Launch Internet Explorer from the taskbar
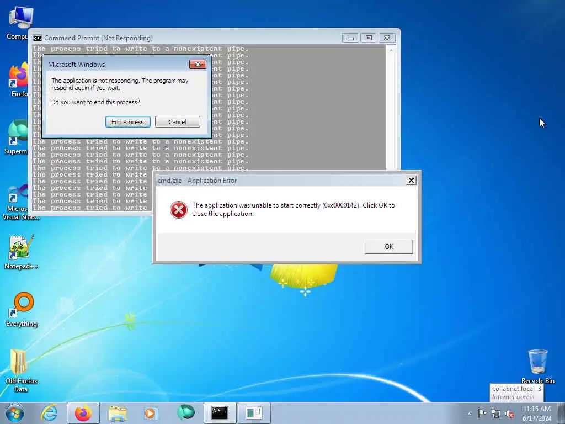 (49, 413)
